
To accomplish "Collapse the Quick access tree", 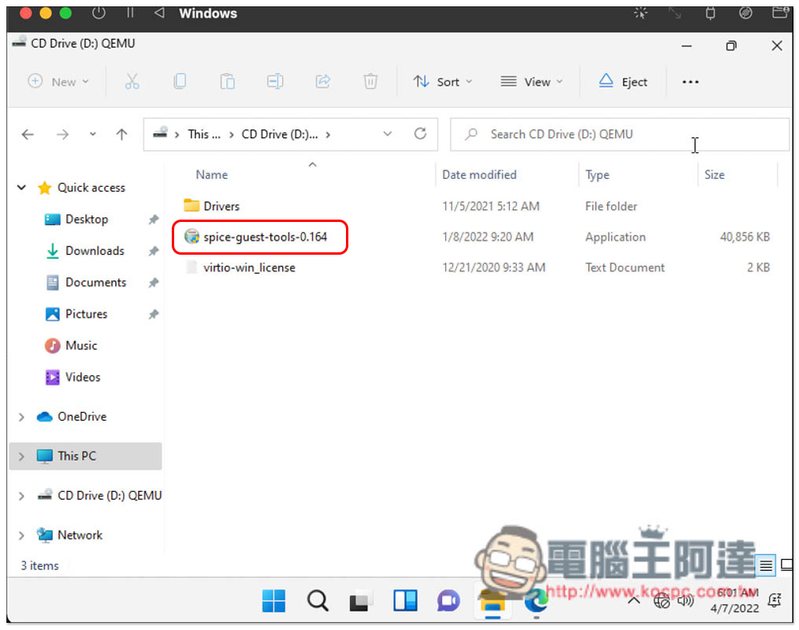I will tap(22, 188).
